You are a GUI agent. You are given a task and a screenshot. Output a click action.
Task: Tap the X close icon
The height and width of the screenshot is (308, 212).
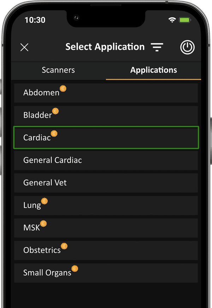(x=24, y=47)
